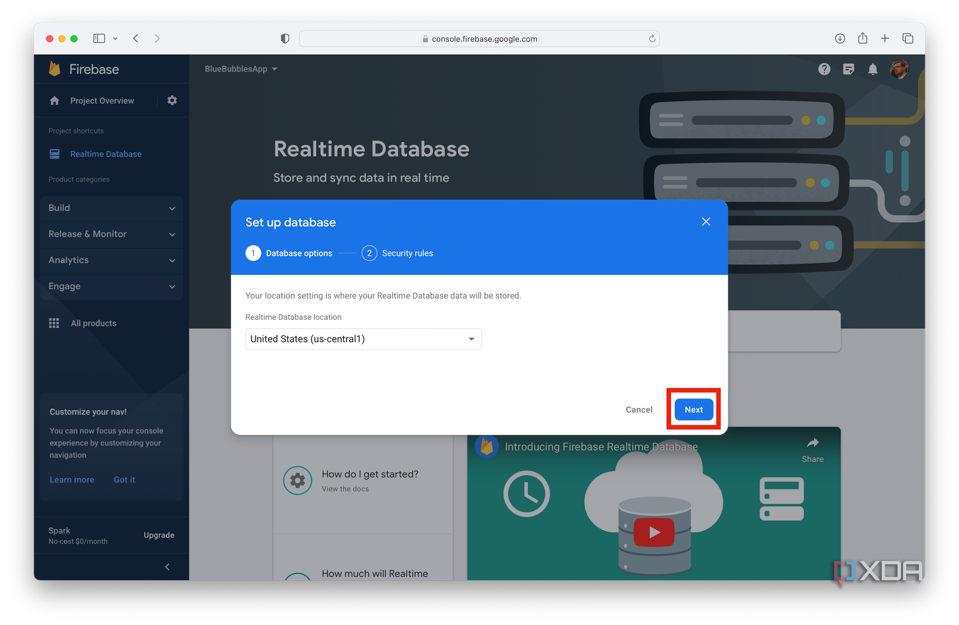Click the Learn more link

coord(71,480)
